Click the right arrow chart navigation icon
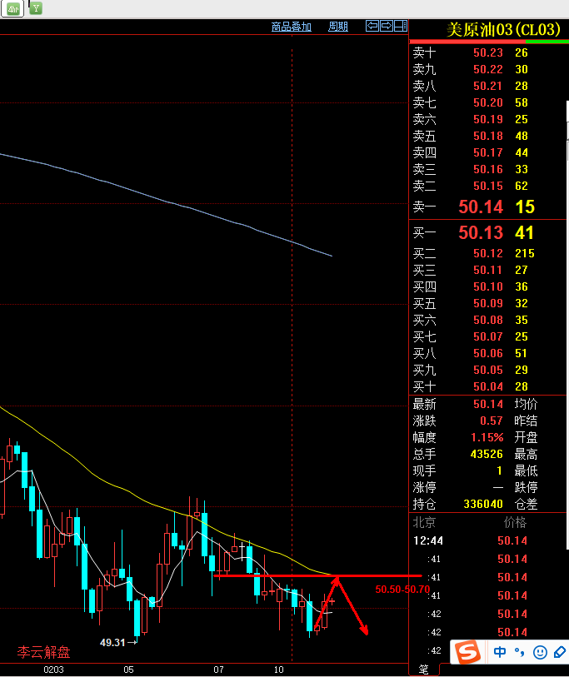Screen dimensions: 569x677 [387, 27]
